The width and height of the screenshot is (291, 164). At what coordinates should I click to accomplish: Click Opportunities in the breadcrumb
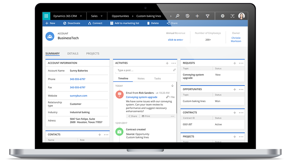click(120, 16)
